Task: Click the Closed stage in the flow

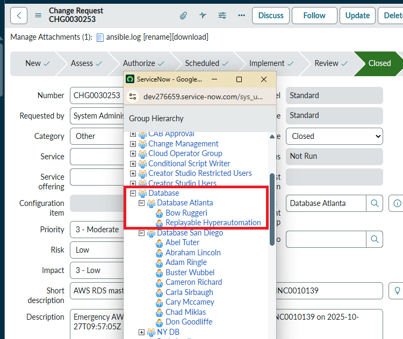Action: coord(379,63)
